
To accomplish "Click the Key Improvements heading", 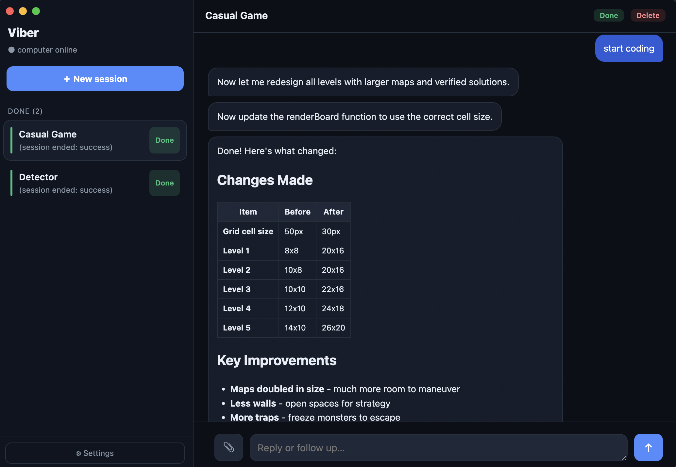I will tap(277, 361).
